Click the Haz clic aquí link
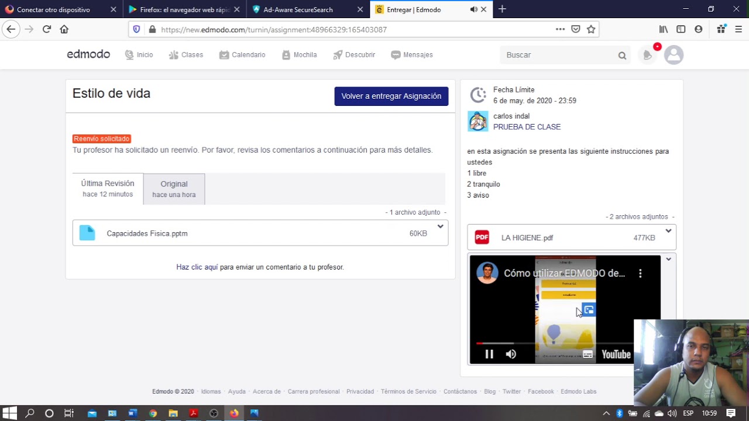Image resolution: width=749 pixels, height=421 pixels. [197, 267]
